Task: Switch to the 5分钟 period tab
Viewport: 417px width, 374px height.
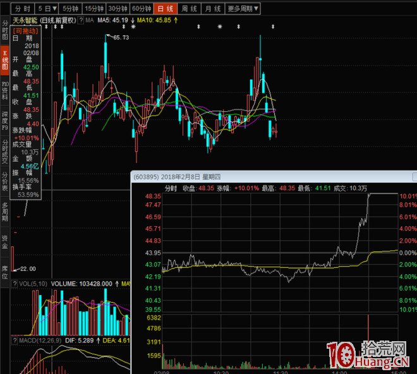Action: (71, 9)
